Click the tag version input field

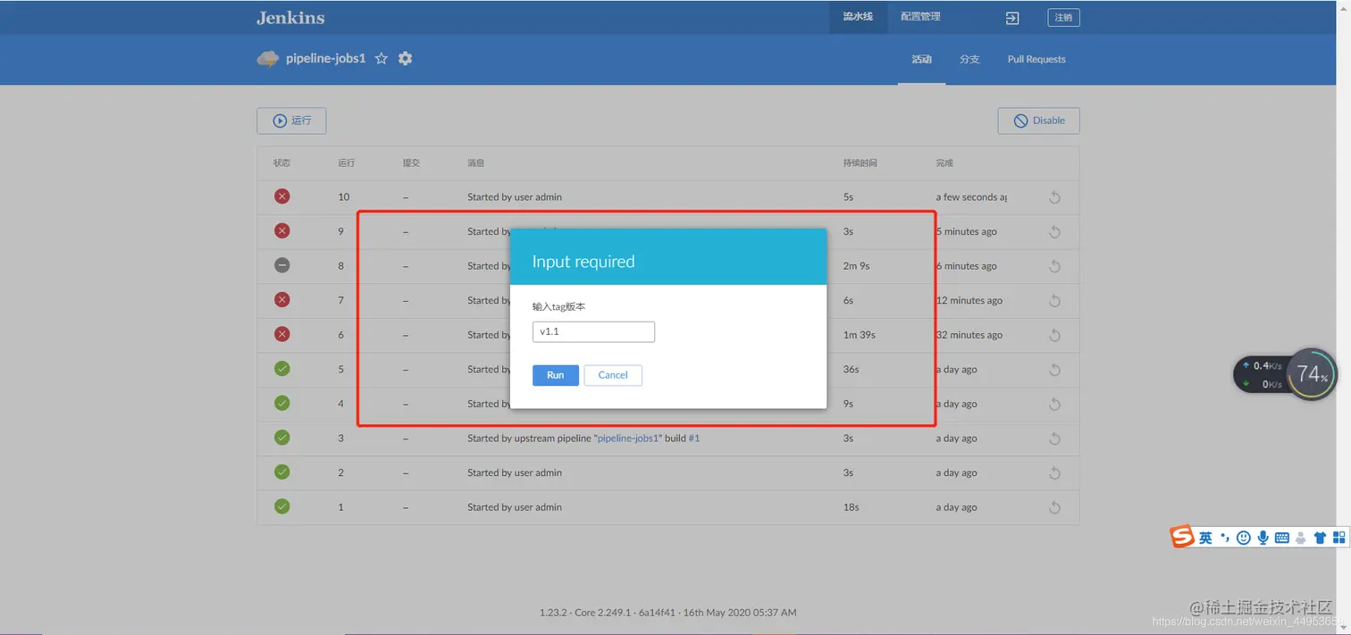point(593,331)
